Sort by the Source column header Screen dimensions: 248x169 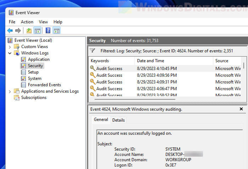pos(227,61)
